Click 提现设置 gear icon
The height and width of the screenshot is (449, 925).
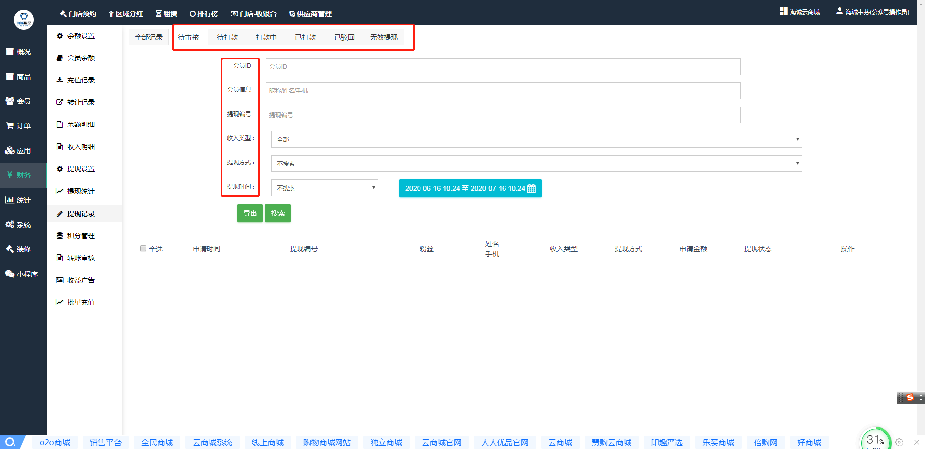pos(60,169)
